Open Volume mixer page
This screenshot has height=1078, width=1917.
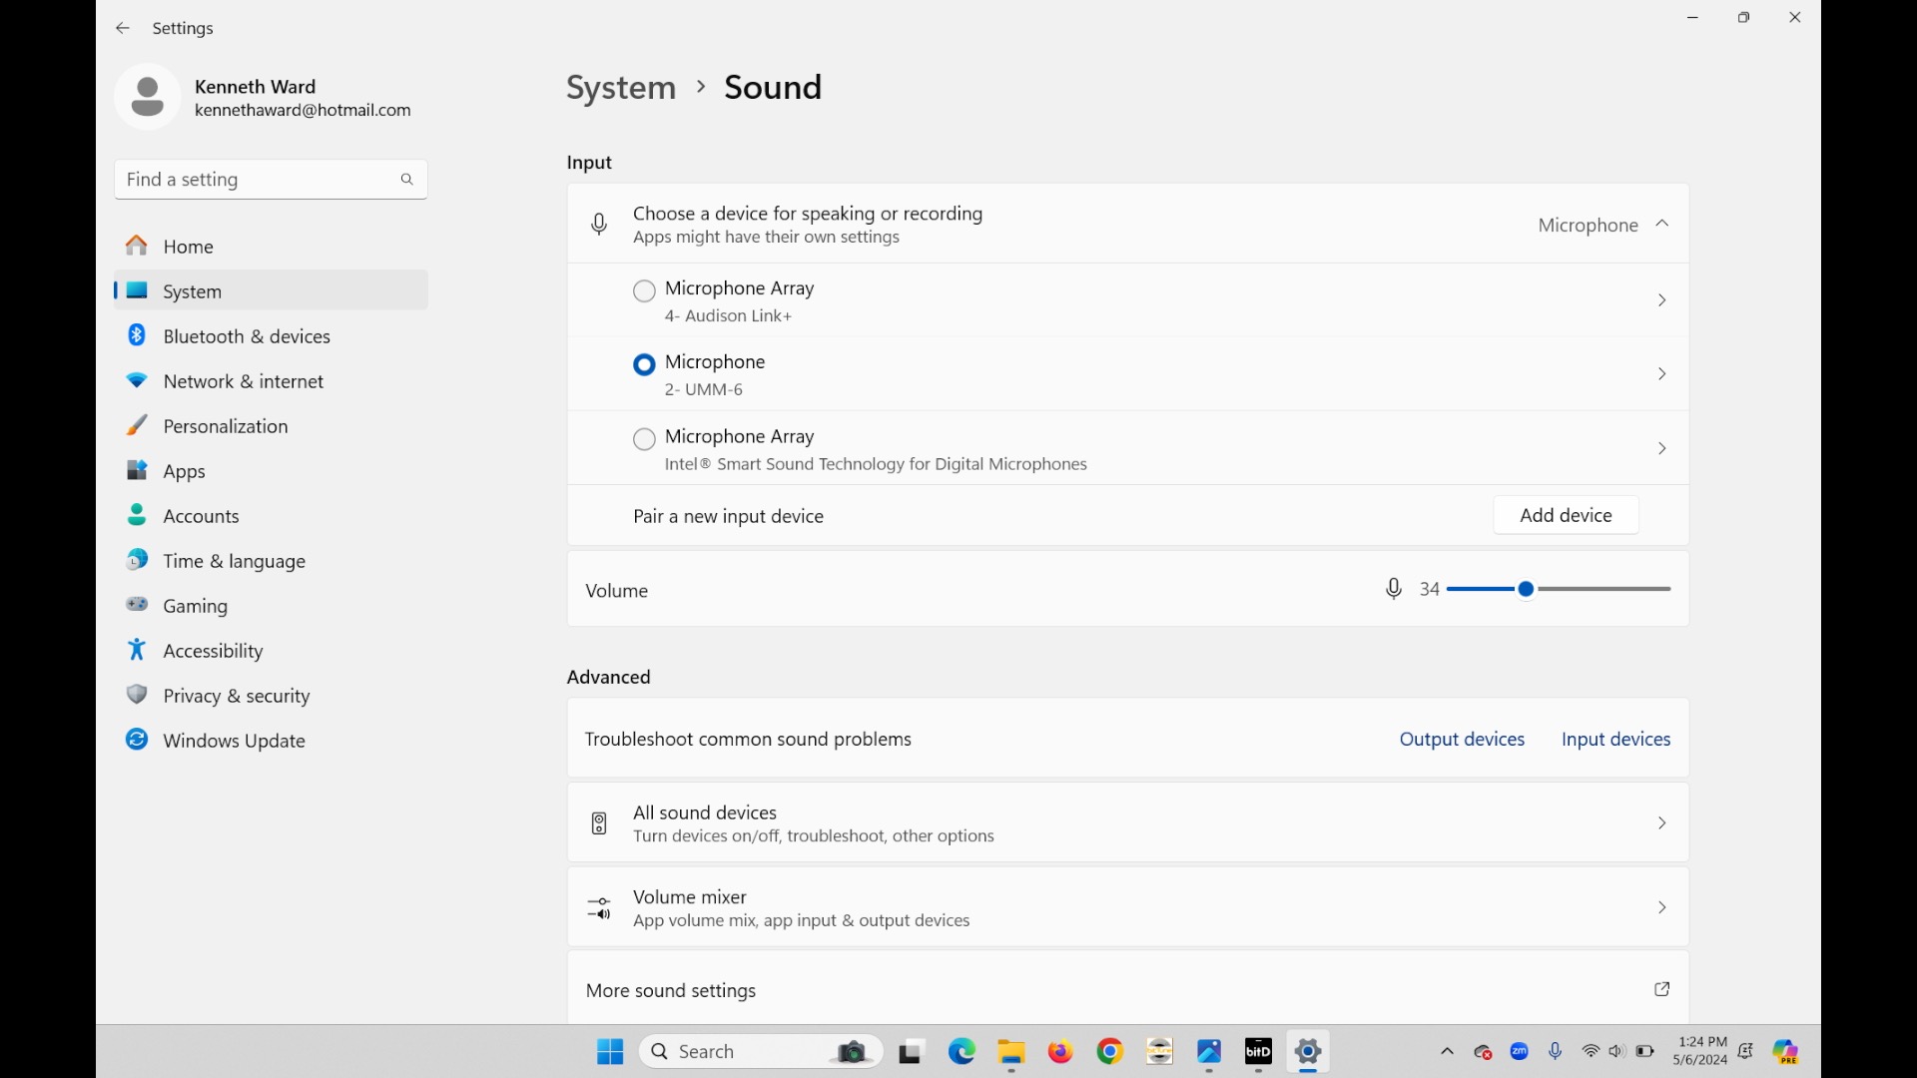point(1128,908)
